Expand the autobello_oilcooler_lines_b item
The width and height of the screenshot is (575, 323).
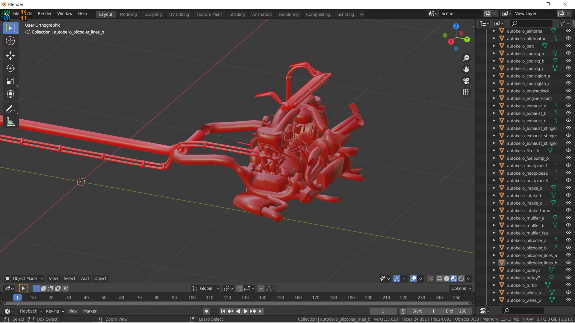pyautogui.click(x=494, y=263)
